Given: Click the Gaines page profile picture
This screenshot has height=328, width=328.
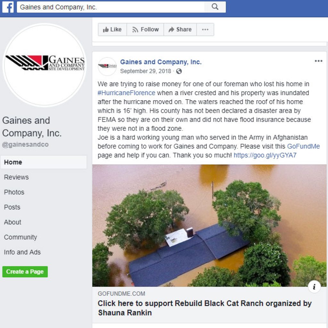Looking at the screenshot, I should click(x=44, y=65).
